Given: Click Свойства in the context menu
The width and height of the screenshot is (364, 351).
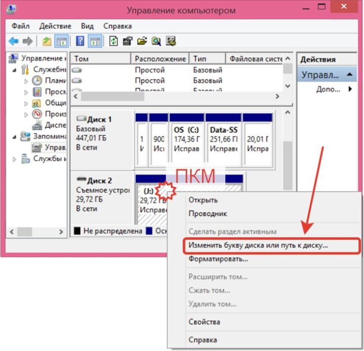Looking at the screenshot, I should (204, 322).
